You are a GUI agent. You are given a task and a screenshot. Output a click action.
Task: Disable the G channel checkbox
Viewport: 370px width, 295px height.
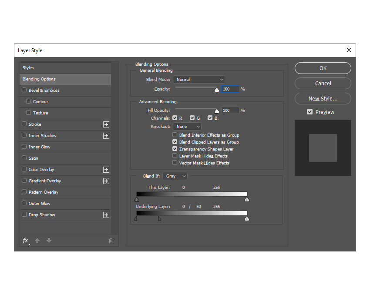coord(192,118)
